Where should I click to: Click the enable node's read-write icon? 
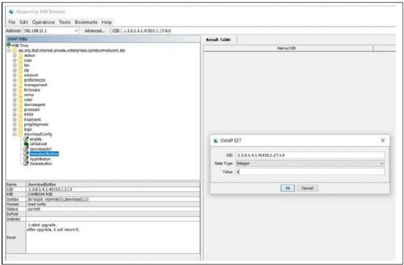(26, 139)
